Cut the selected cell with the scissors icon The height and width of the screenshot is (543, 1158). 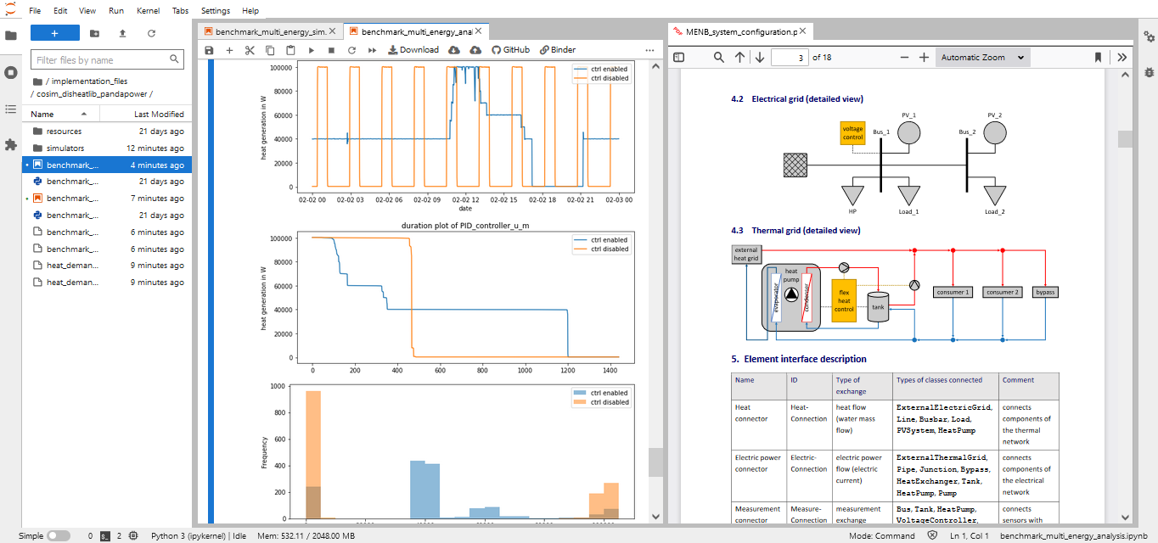tap(250, 50)
